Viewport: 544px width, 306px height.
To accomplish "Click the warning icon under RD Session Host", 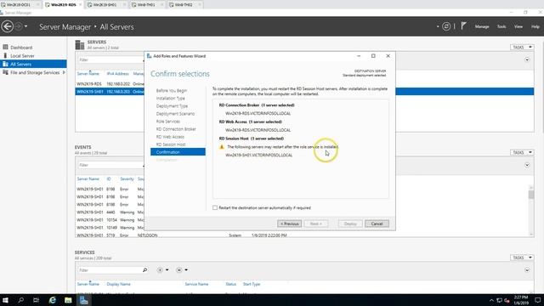I will click(222, 147).
